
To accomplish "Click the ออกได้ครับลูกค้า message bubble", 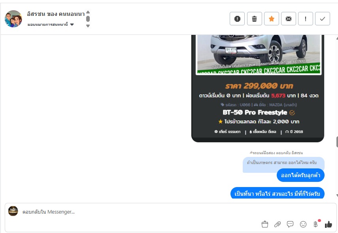I will 300,175.
